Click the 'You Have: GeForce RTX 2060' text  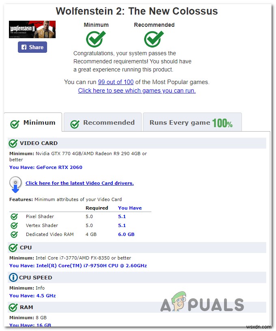click(46, 167)
